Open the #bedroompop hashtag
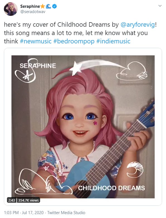 click(x=74, y=41)
